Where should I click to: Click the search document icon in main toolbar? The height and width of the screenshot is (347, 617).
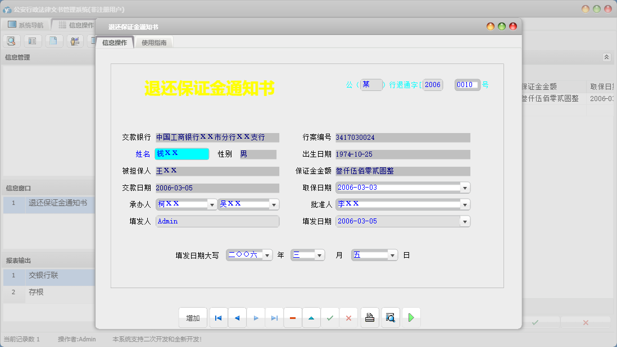coord(11,40)
